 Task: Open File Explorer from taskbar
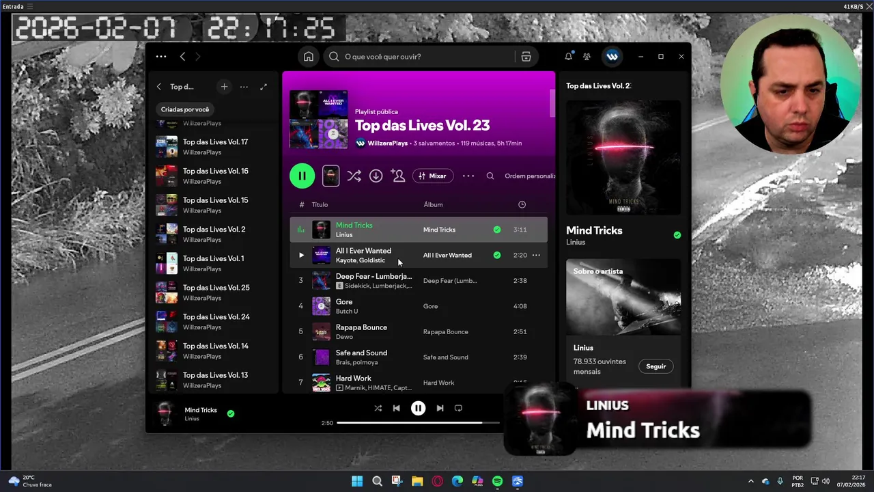tap(417, 481)
